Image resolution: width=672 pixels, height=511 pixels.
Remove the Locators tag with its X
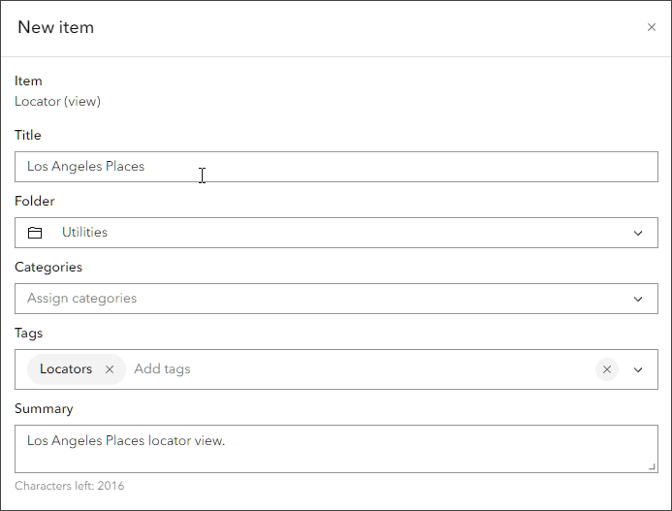(110, 369)
